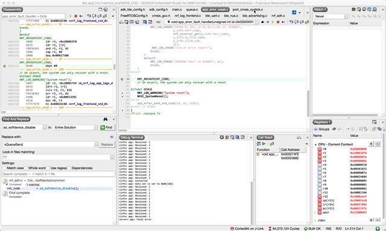Click the blue arrow box icon beside the editor tabs
Screen dimensions: 386x231
pos(294,12)
